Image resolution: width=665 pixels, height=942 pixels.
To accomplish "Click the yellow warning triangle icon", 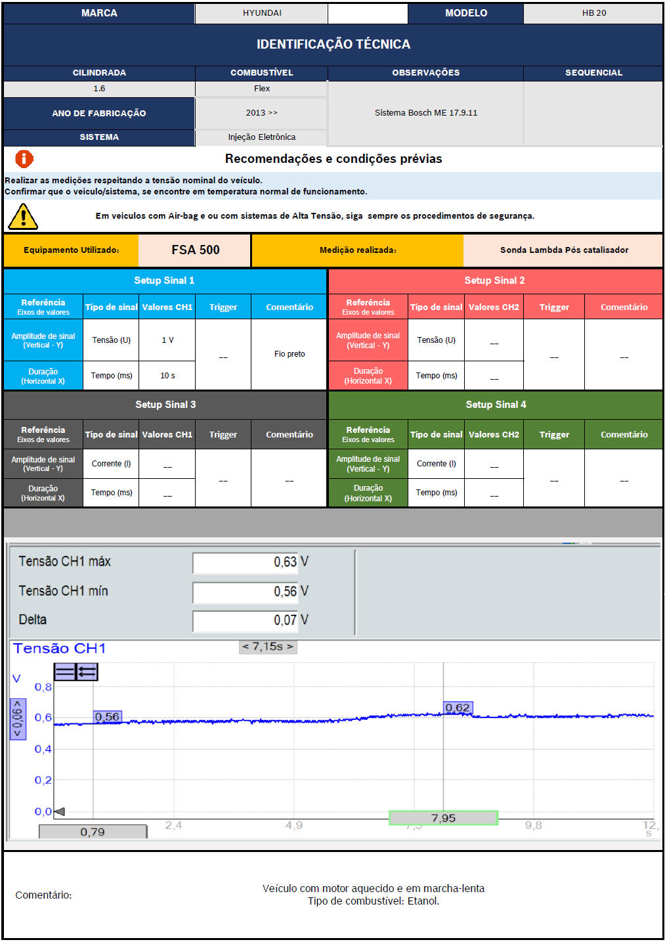I will pyautogui.click(x=23, y=217).
